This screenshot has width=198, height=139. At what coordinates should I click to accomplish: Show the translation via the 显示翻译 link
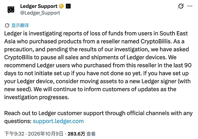pos(20,25)
